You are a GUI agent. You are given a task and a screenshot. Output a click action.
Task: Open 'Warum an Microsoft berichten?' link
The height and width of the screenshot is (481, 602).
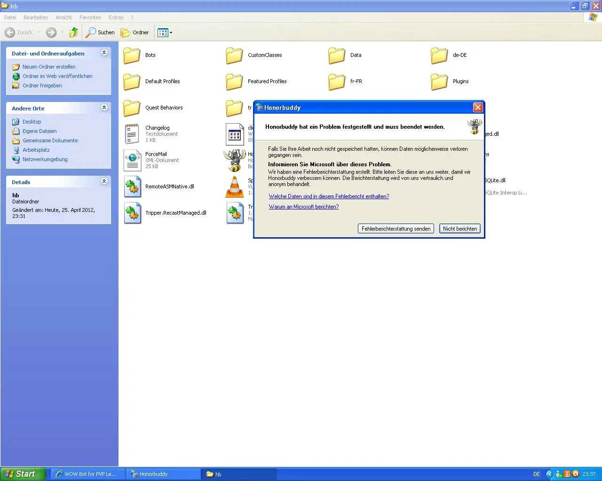click(304, 207)
